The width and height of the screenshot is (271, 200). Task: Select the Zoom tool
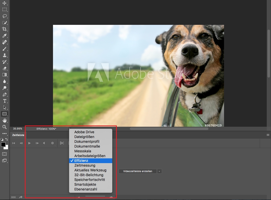tap(4, 127)
